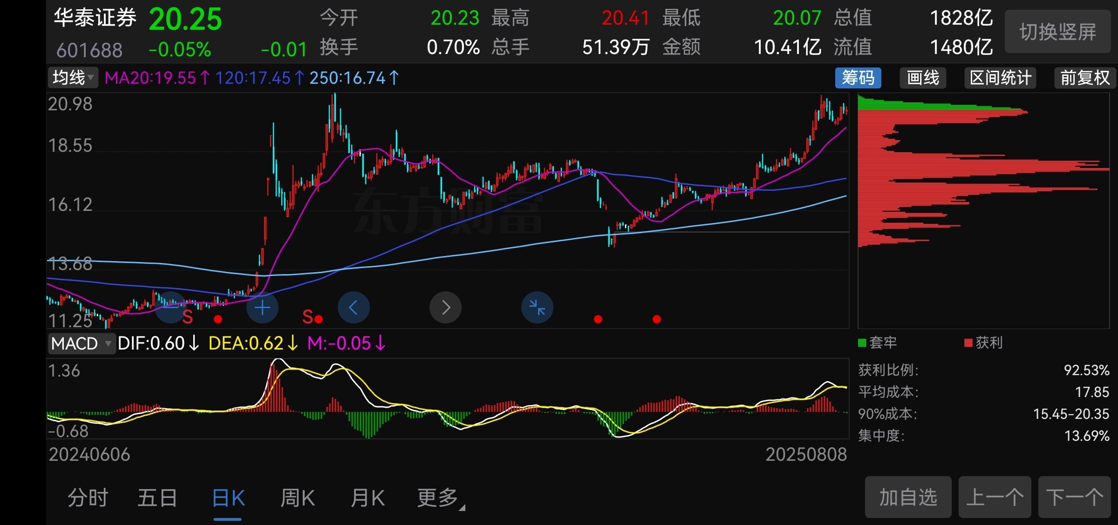Change the 前复权 adjustment setting

click(1085, 78)
